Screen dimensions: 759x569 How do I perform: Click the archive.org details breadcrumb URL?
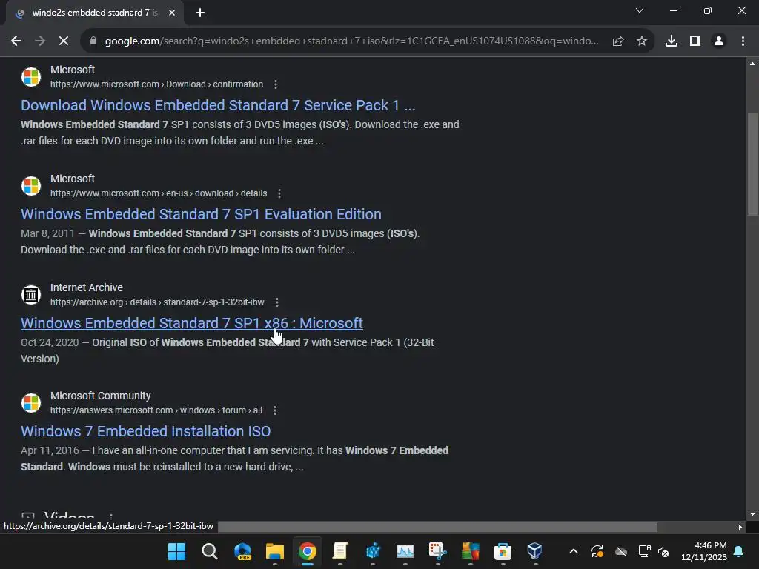pos(157,302)
